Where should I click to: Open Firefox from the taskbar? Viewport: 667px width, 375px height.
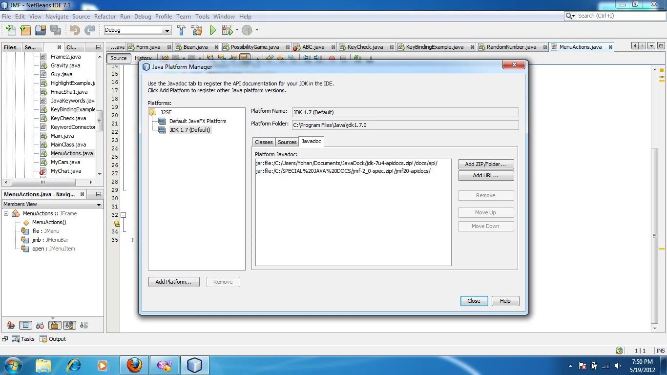[x=134, y=365]
